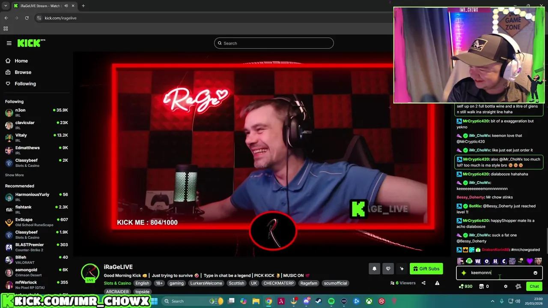This screenshot has height=308, width=548.
Task: Click the KICK logo
Action: [31, 43]
